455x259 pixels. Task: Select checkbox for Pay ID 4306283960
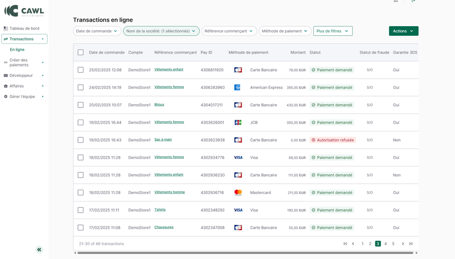[x=81, y=88]
